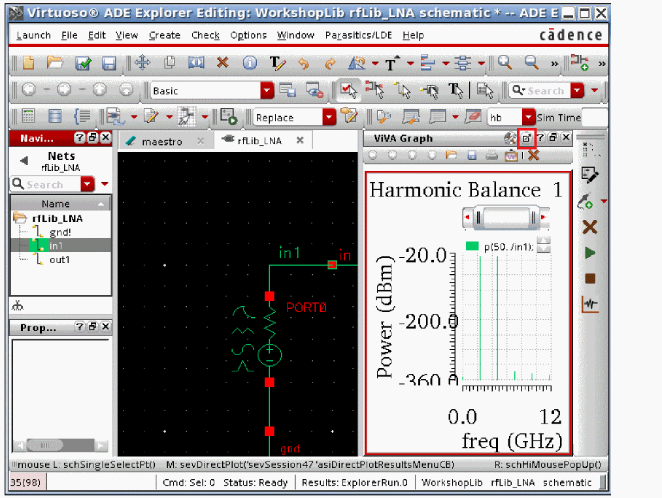Switch to the maestro tab
The image size is (662, 498).
(162, 141)
